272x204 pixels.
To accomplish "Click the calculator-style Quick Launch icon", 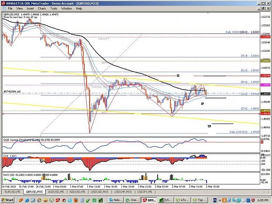I will (x=82, y=200).
